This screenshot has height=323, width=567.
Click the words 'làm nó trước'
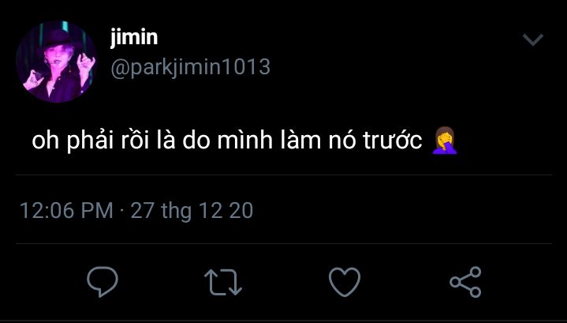[x=352, y=140]
